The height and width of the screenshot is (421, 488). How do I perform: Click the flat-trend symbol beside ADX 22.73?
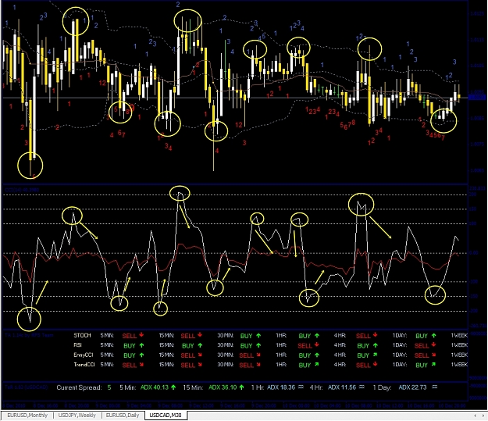click(435, 387)
